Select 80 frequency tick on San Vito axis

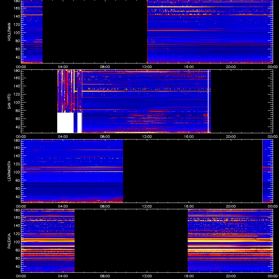[18, 111]
